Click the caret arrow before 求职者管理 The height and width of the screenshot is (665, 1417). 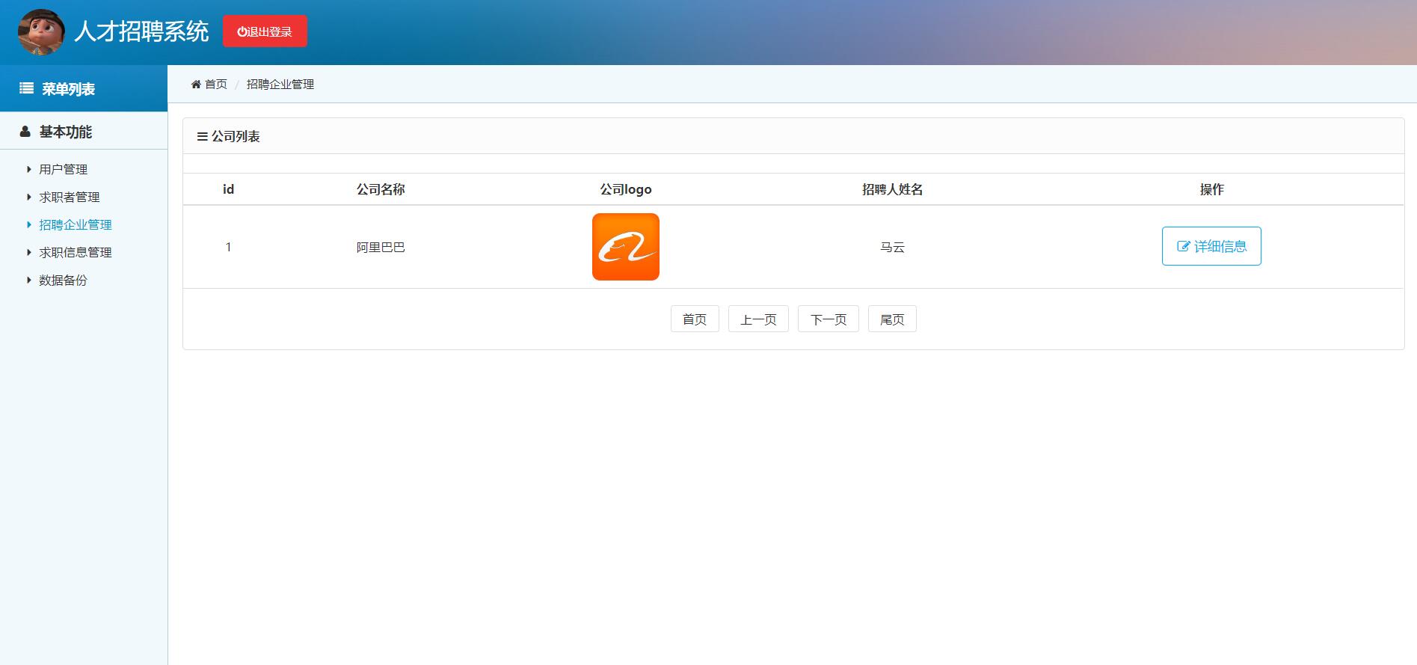click(29, 197)
